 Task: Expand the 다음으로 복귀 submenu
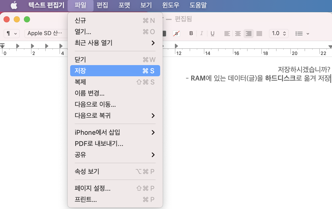click(x=115, y=115)
